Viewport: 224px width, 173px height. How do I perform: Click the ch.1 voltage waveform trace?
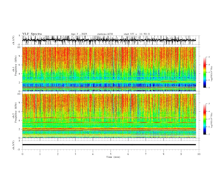pos(109,40)
